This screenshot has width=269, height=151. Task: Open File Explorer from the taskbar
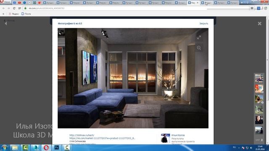point(15,148)
